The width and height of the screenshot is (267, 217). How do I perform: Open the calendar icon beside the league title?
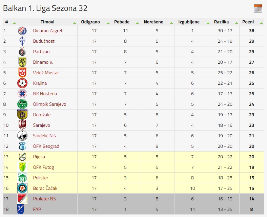258,9
